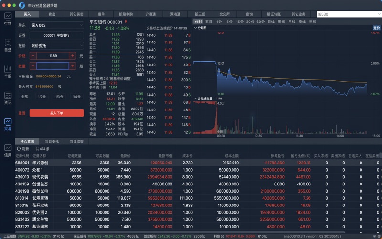Decrease price with the minus button
Viewport: 382px width, 239px height.
click(33, 56)
